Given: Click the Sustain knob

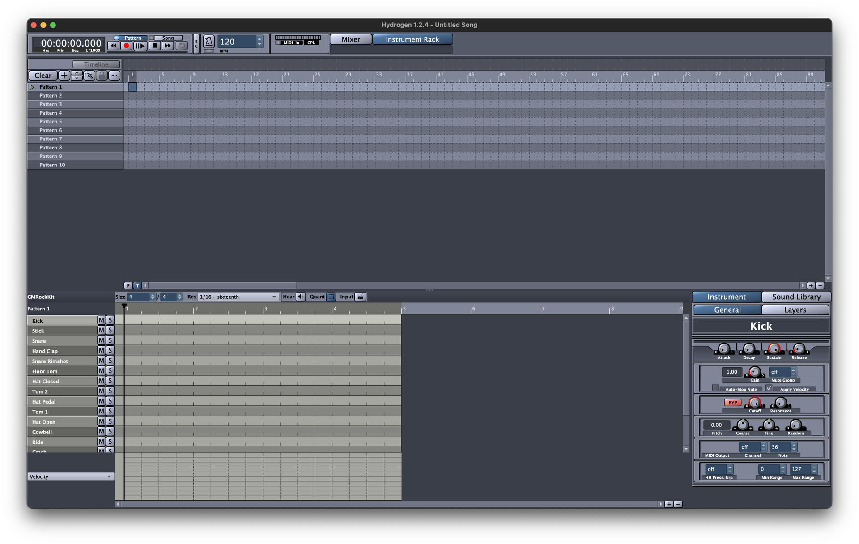Looking at the screenshot, I should pos(774,348).
